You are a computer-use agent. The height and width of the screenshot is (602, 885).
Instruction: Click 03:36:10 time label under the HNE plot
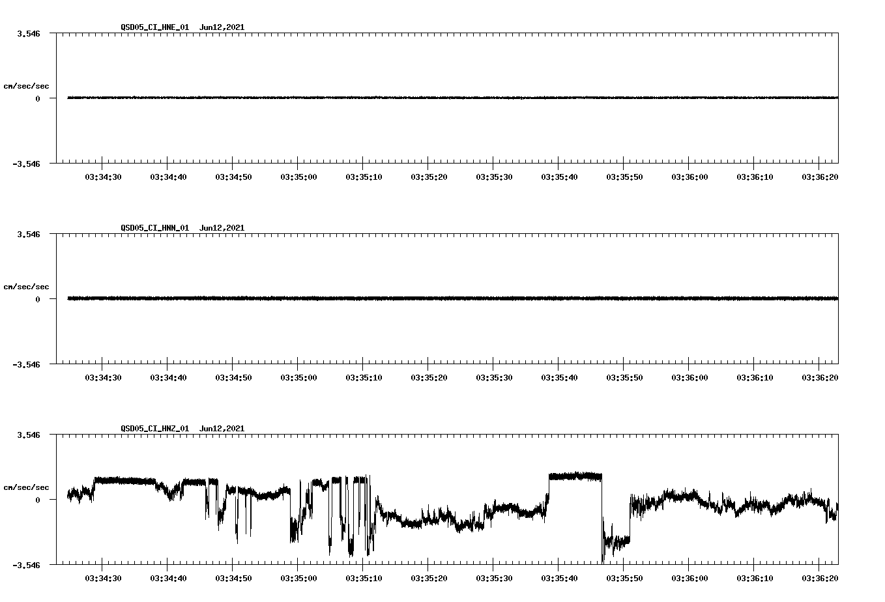755,177
